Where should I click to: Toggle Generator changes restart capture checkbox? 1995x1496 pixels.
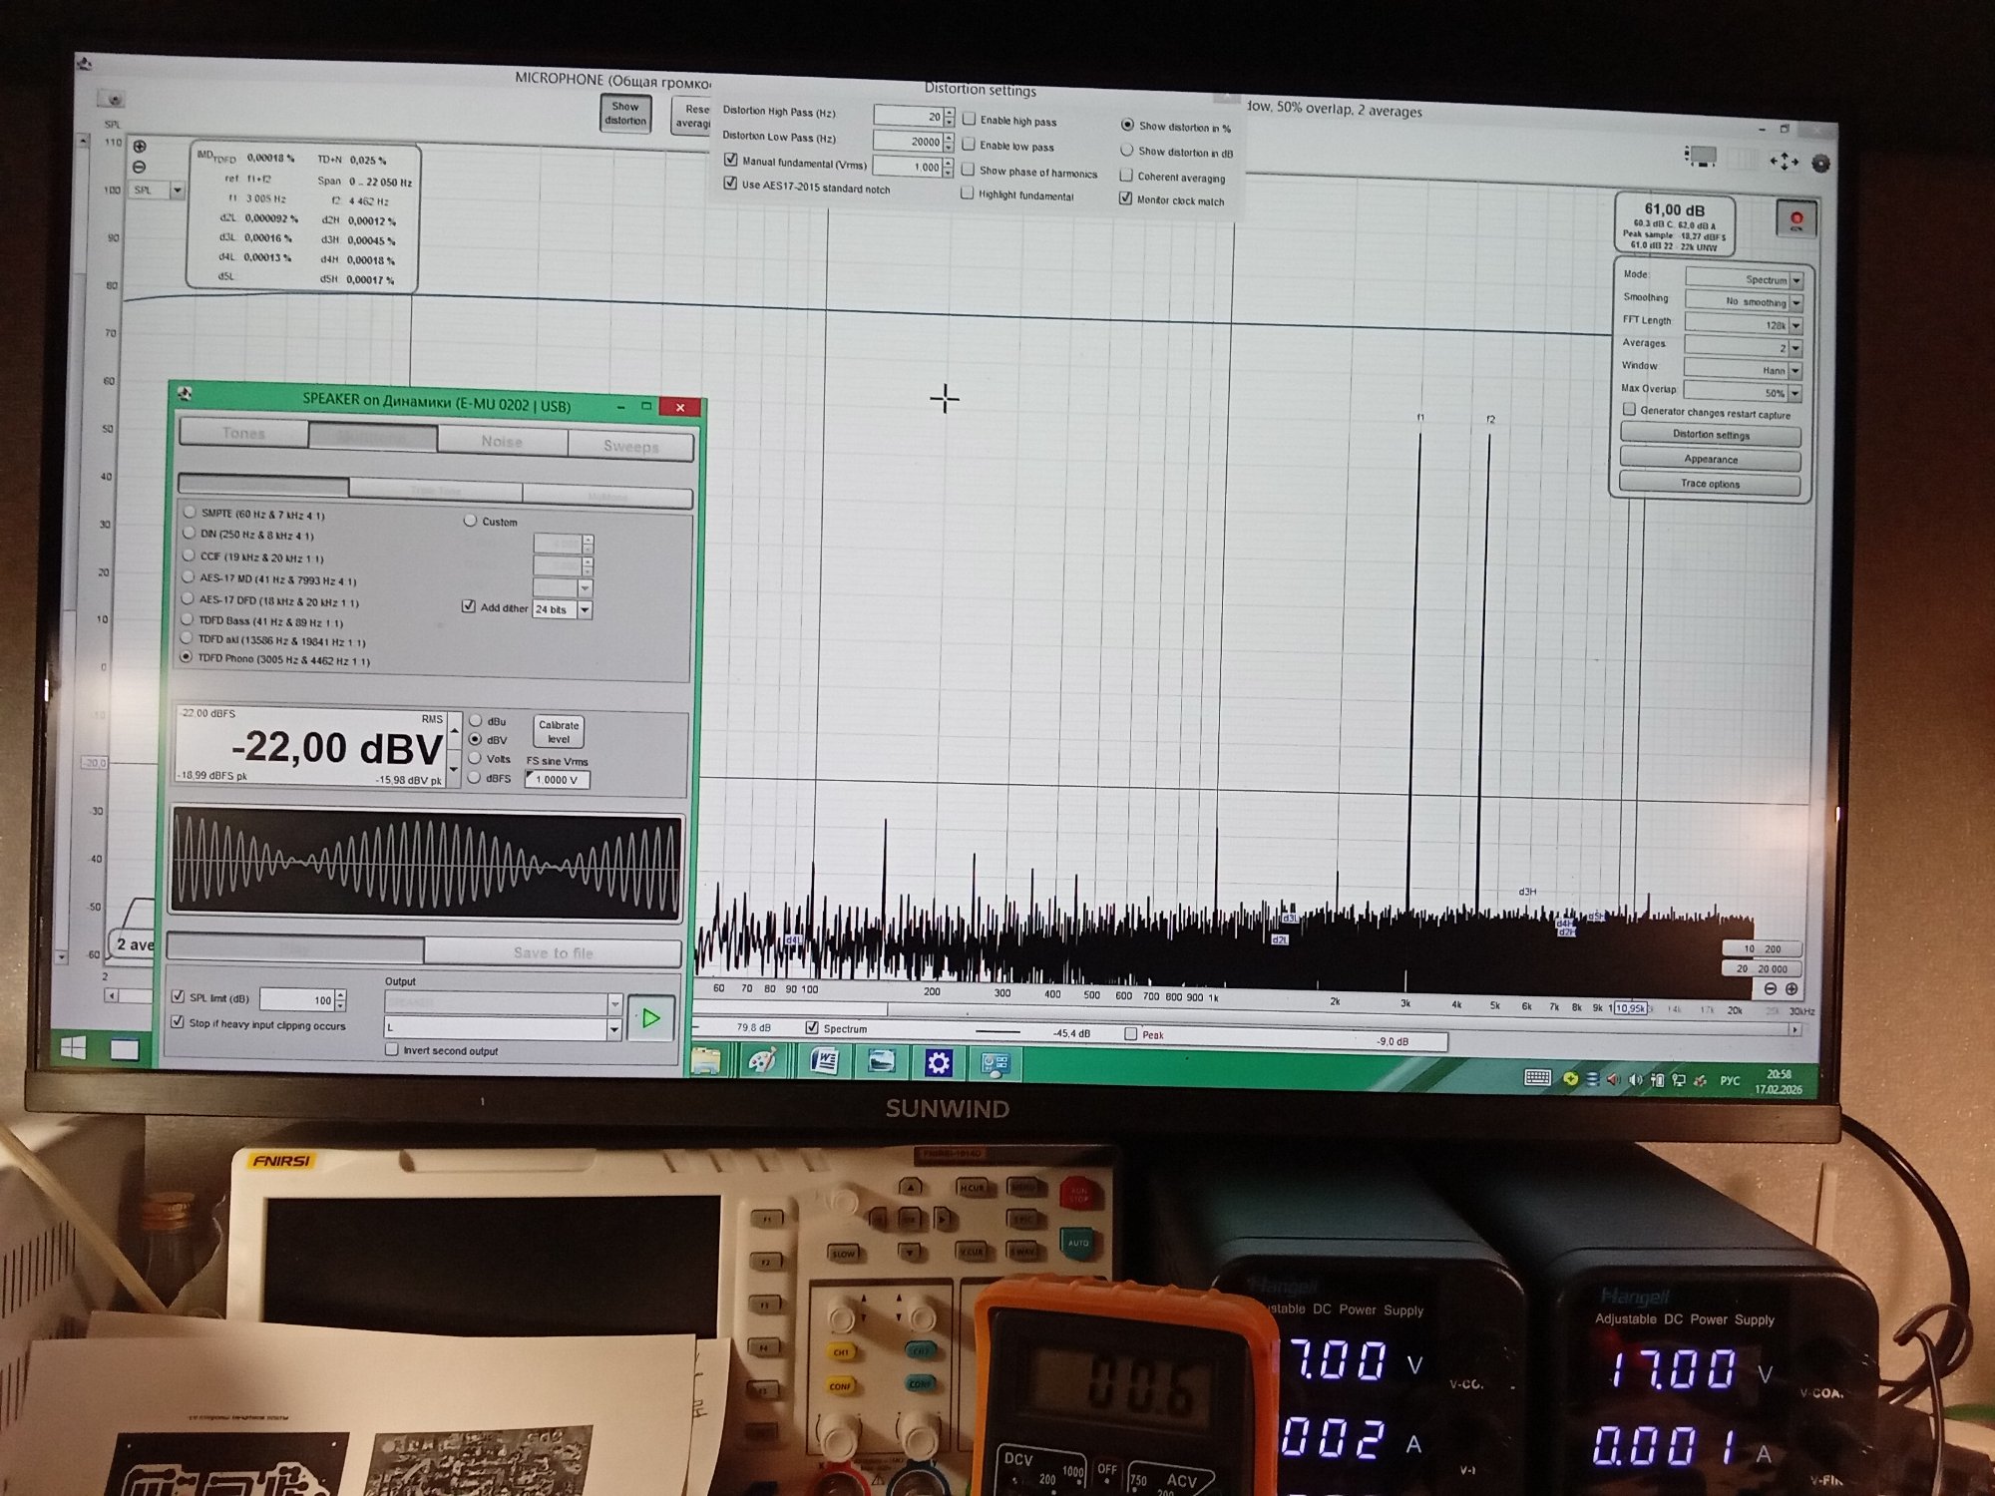(1629, 410)
